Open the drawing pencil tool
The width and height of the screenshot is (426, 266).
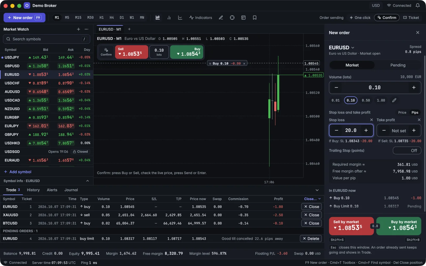(x=221, y=18)
